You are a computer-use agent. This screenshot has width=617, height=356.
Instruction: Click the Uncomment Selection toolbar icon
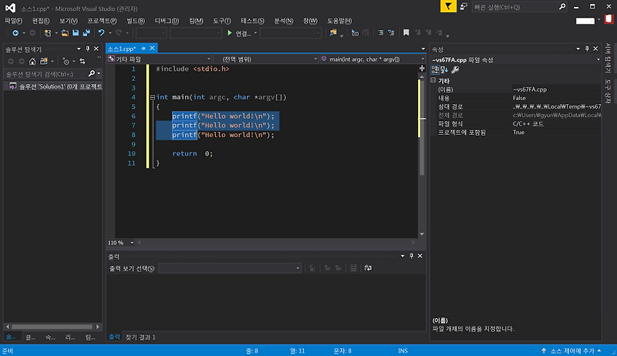[391, 33]
